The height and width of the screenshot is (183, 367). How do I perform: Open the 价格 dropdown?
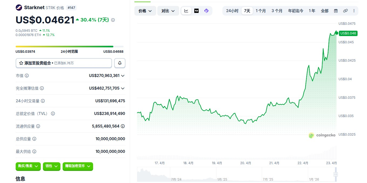(145, 11)
